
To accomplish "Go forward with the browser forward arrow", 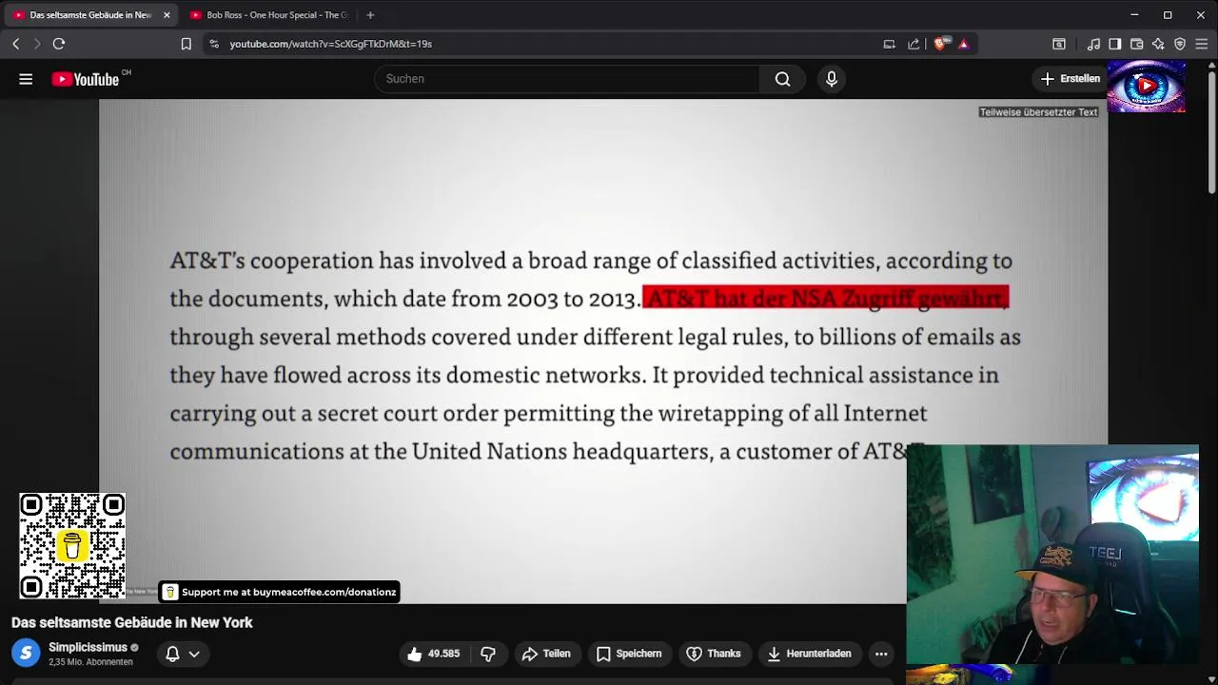I will click(x=37, y=44).
